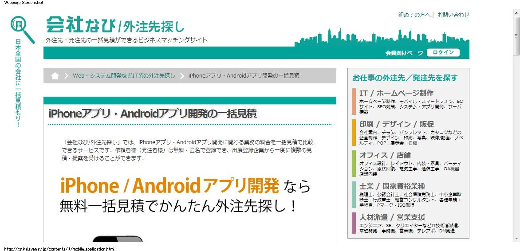Image resolution: width=520 pixels, height=251 pixels.
Task: Click the magnifying glass building logo icon
Action: point(23,30)
